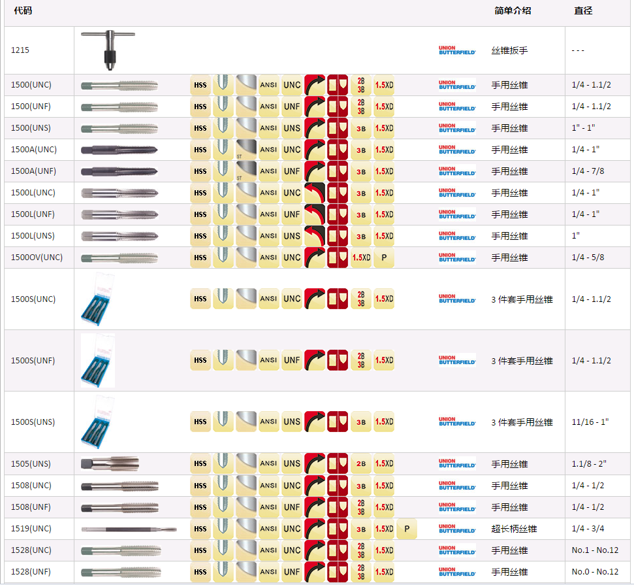Screen dimensions: 634x585
Task: Click the 直径 column header
Action: click(583, 10)
